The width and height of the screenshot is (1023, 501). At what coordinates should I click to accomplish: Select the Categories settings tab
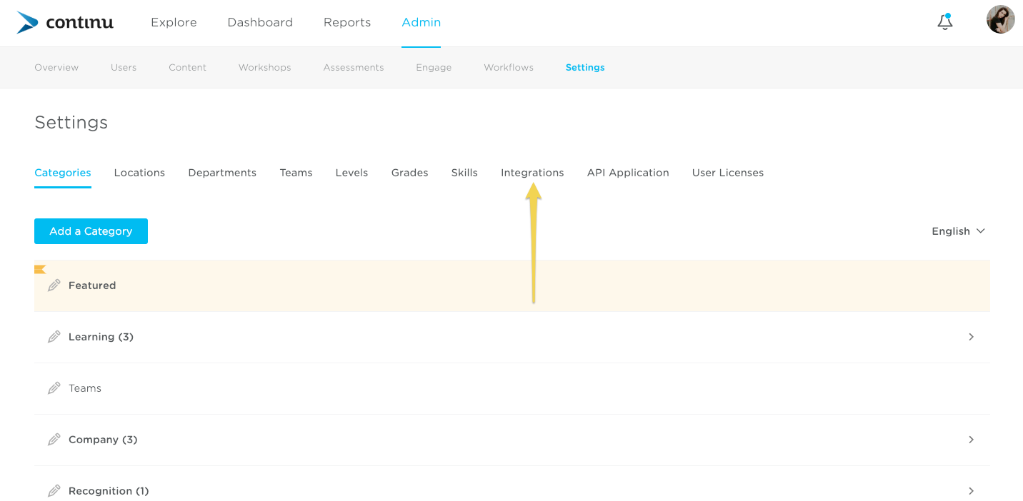click(63, 173)
